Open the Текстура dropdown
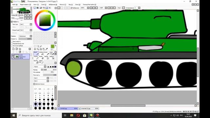 click(26, 24)
